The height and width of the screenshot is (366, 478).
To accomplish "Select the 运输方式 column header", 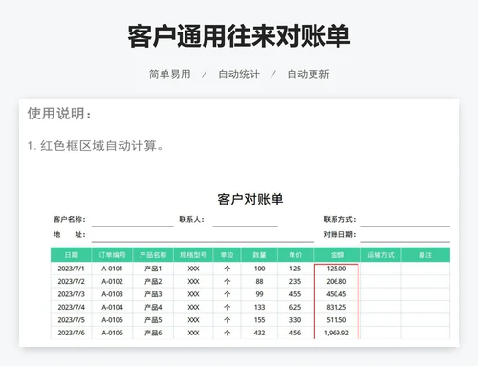I will (380, 255).
